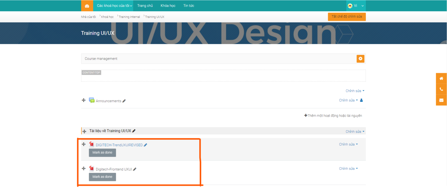This screenshot has width=447, height=187.
Task: Click Training Internal breadcrumb link
Action: point(129,17)
